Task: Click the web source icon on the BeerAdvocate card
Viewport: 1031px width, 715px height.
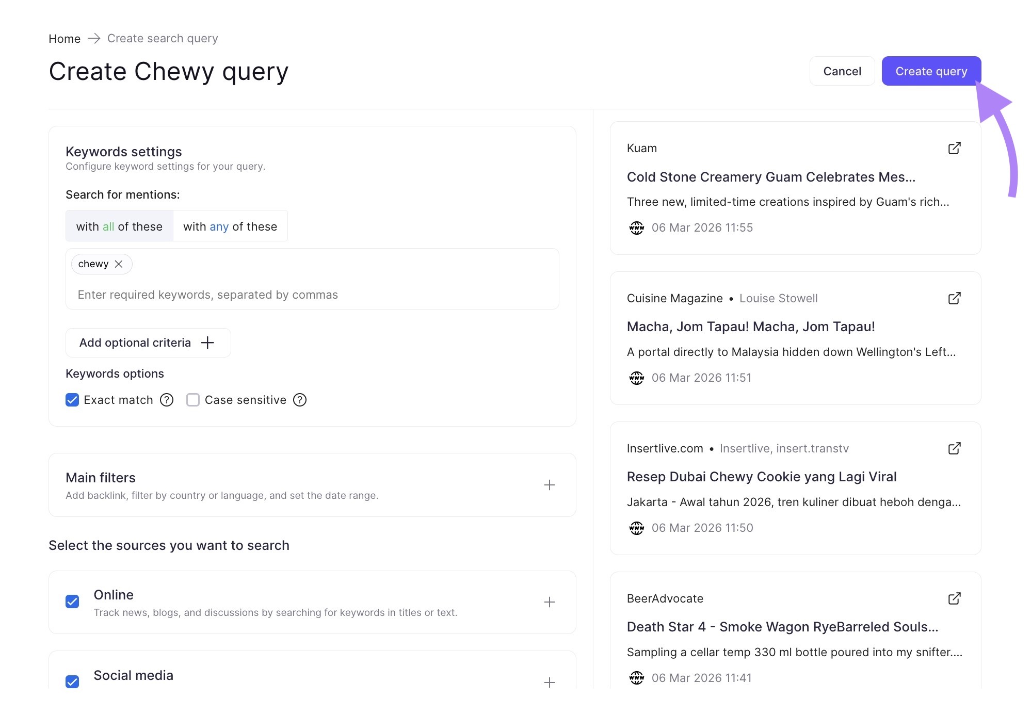Action: click(637, 678)
